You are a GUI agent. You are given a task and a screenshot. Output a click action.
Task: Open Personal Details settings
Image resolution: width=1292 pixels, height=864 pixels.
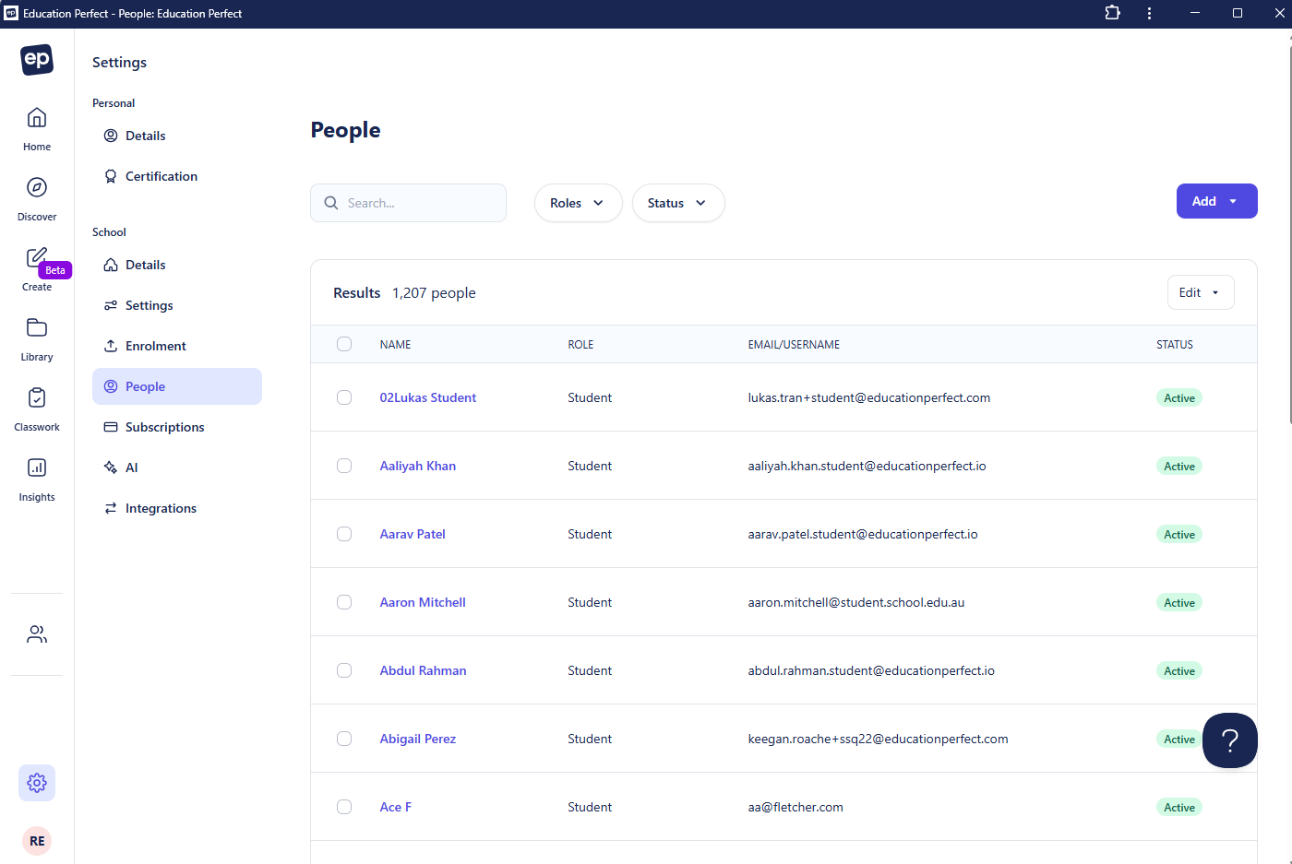(x=177, y=136)
